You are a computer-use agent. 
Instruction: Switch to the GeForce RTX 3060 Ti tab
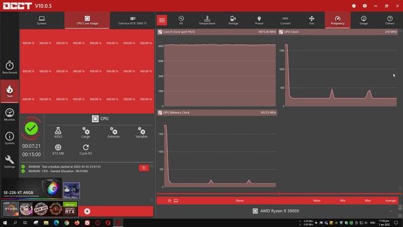click(132, 20)
